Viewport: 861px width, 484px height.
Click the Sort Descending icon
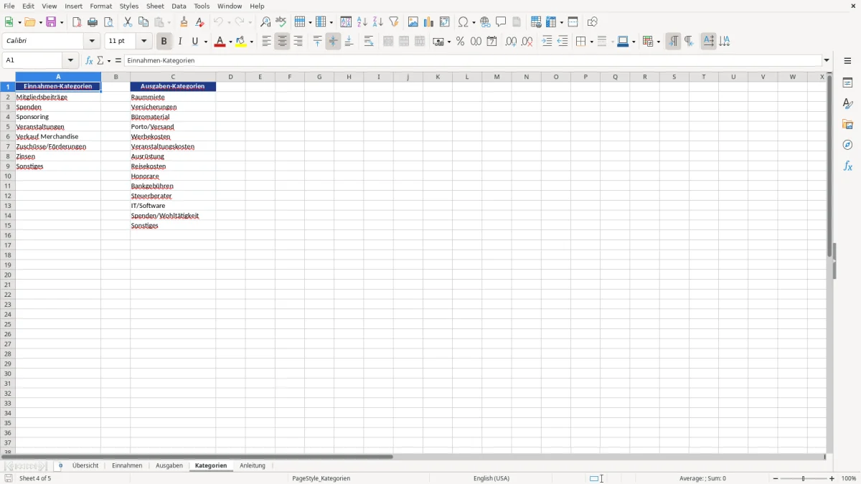(377, 22)
